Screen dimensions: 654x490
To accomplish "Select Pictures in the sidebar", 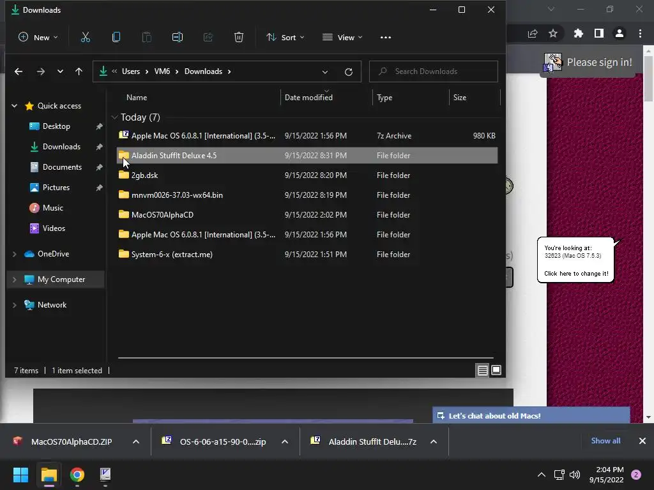I will pos(56,188).
